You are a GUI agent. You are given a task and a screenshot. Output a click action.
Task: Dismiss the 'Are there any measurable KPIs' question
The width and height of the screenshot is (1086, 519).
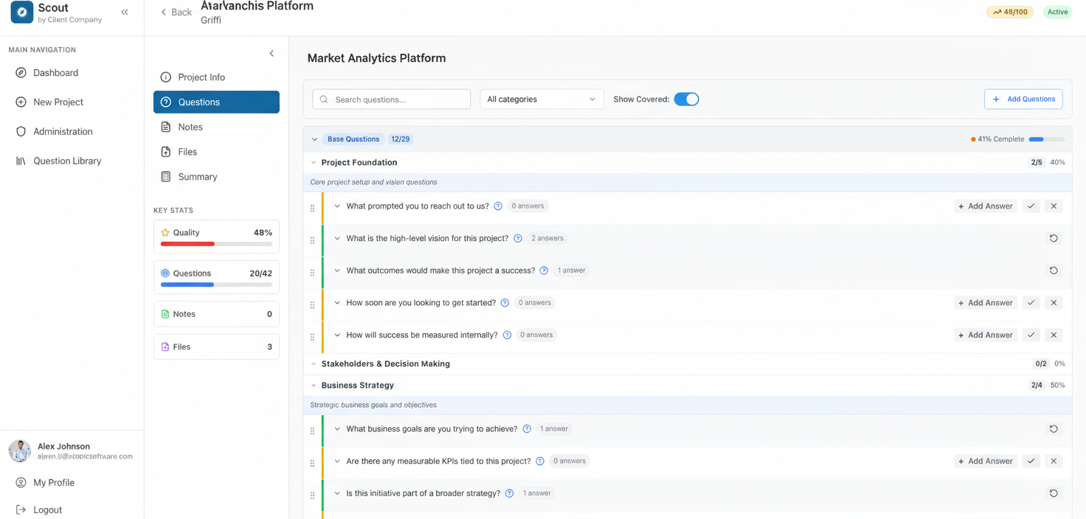coord(1054,460)
